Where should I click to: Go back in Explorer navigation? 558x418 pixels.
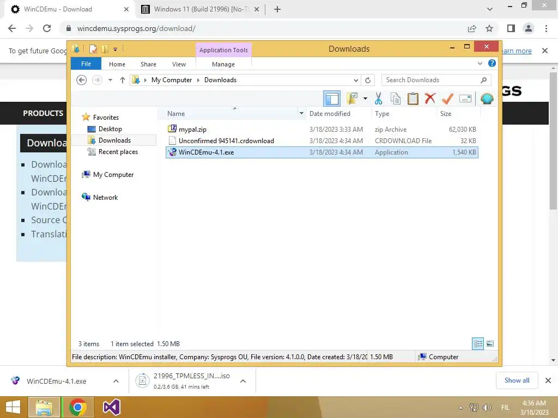[x=82, y=80]
